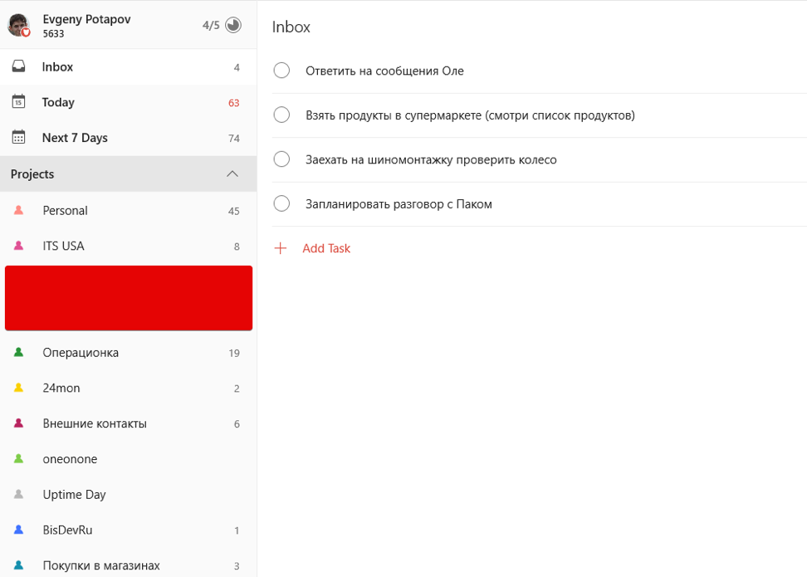
Task: Click the ITS USA pink person icon
Action: click(18, 246)
